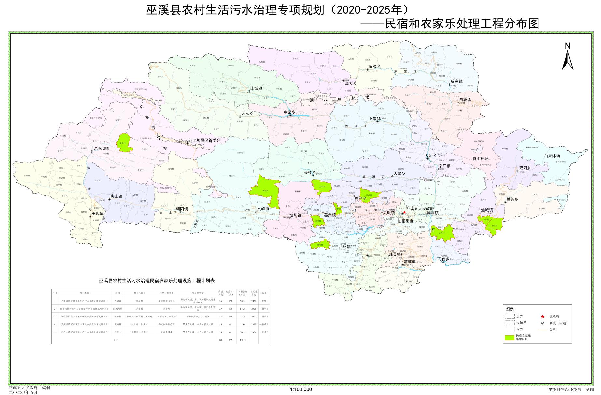This screenshot has height=395, width=601.
Task: Click the 乡镇界 boundary legend box
Action: 510,323
